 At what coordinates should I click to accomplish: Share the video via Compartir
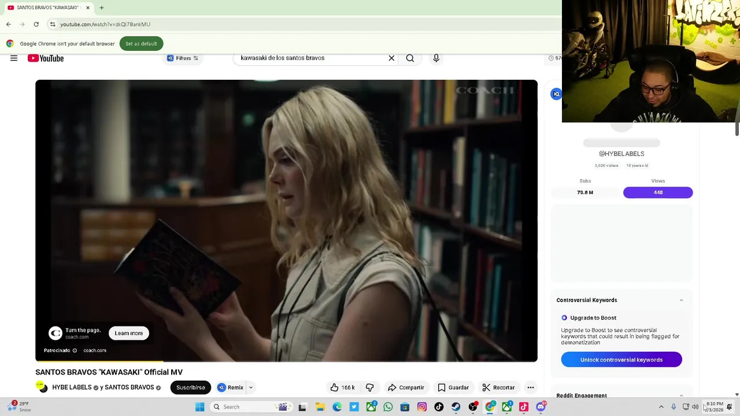click(406, 388)
